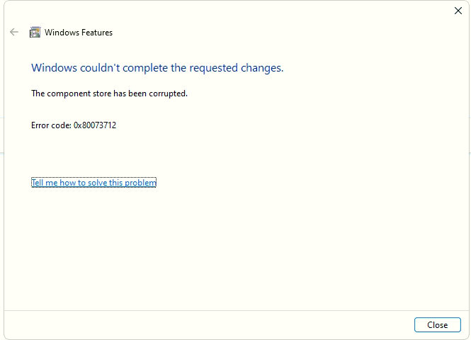This screenshot has width=471, height=340.
Task: Click the blank area below the help link
Action: 234,248
